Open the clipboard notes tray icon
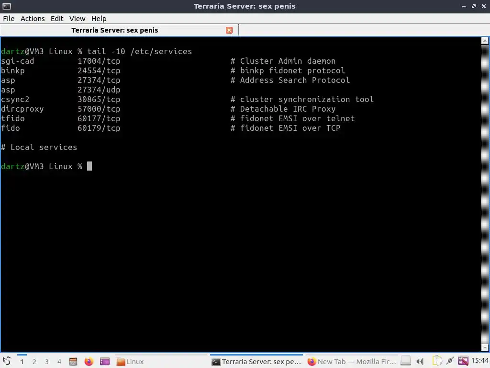This screenshot has height=368, width=490. [437, 361]
